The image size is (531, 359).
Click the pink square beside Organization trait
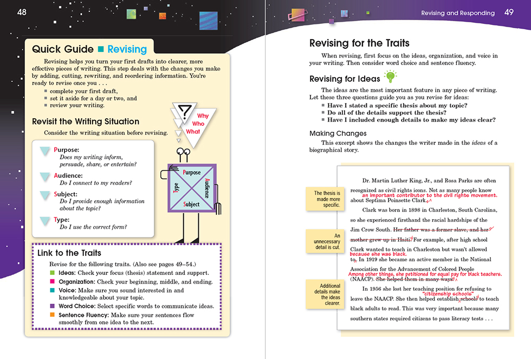(53, 282)
